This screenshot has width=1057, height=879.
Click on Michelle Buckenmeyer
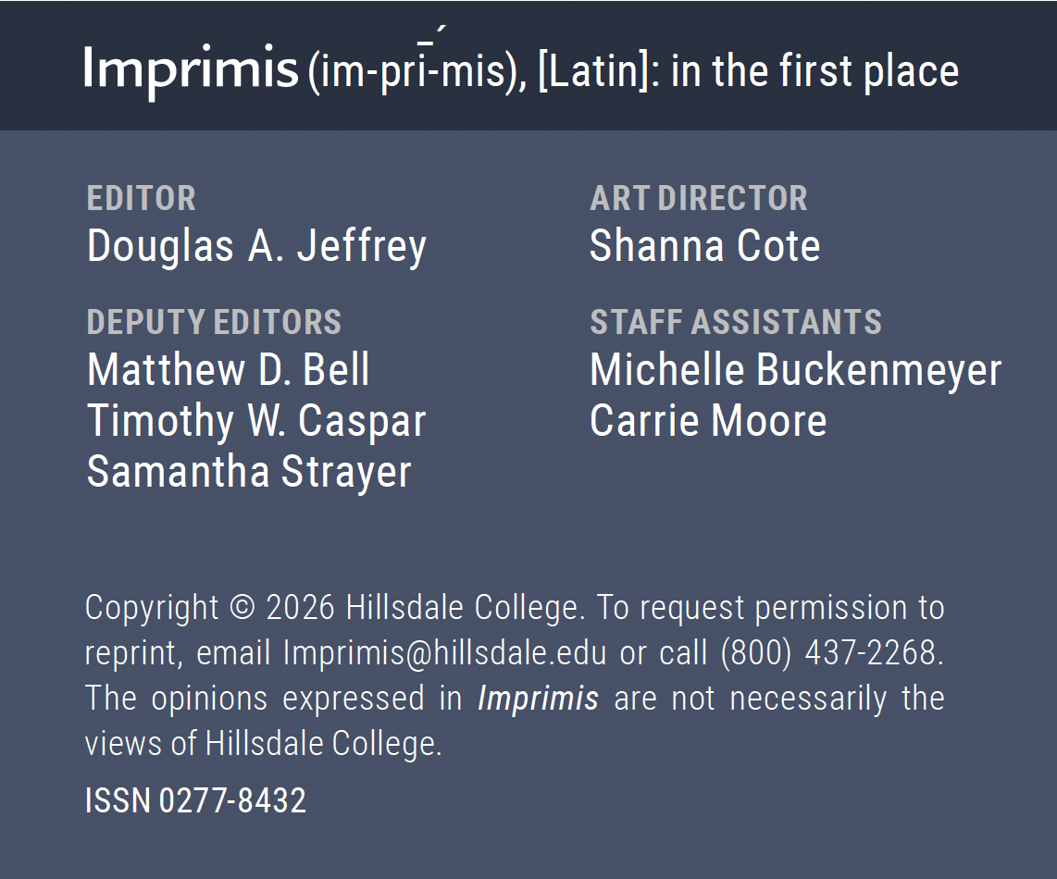click(x=795, y=370)
